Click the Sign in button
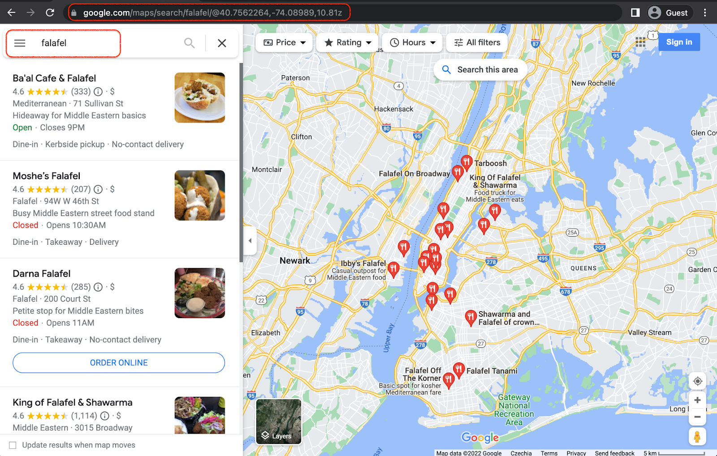Screen dimensions: 717x456 click(679, 42)
